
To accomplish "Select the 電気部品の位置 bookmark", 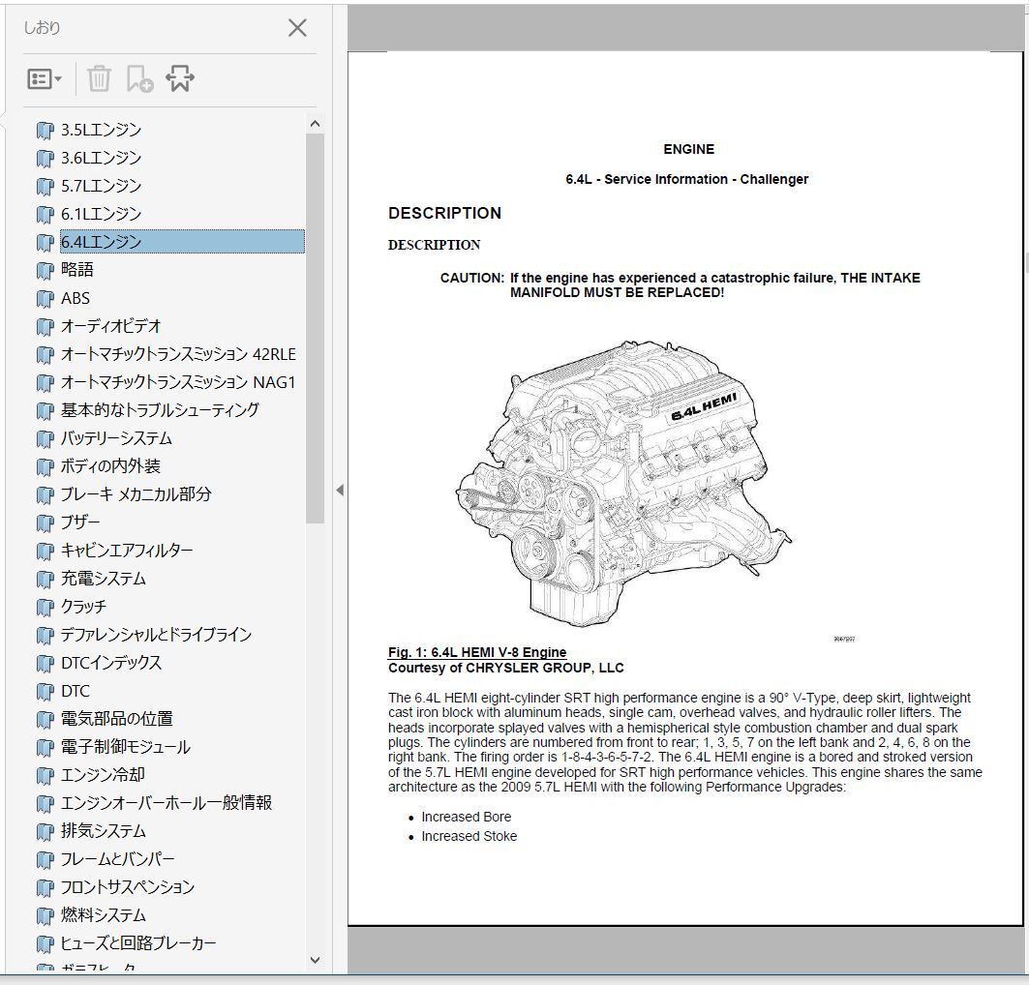I will [117, 719].
